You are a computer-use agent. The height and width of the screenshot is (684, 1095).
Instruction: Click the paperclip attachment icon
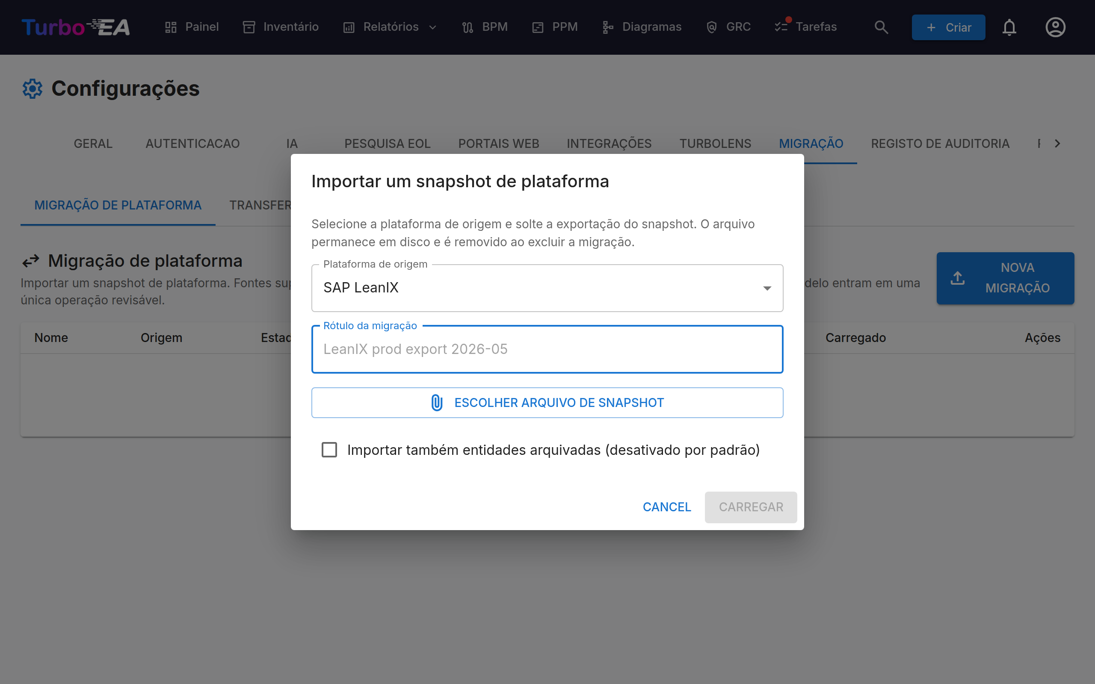[437, 403]
